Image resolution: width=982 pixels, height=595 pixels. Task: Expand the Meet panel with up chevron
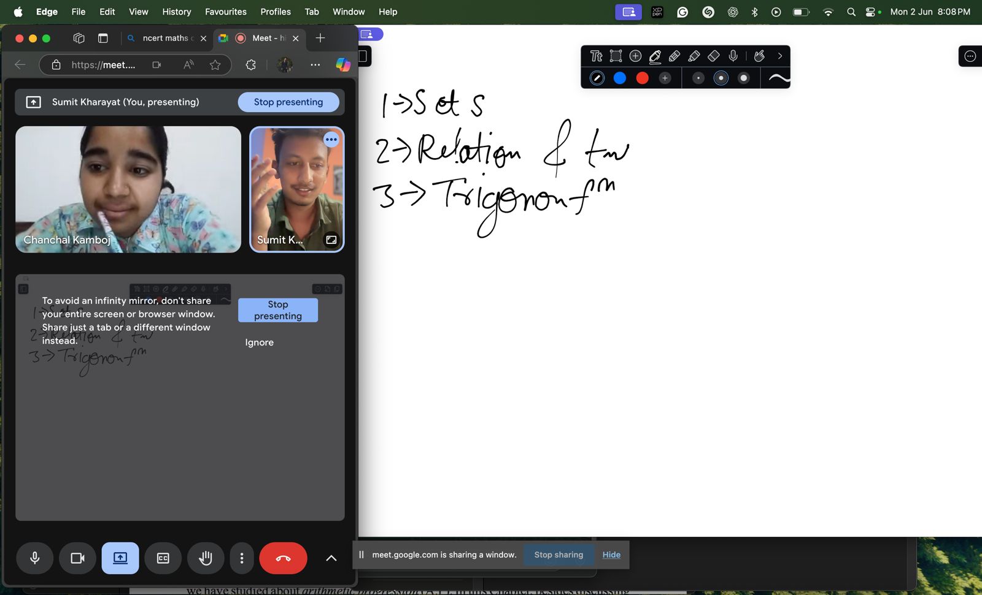click(331, 558)
